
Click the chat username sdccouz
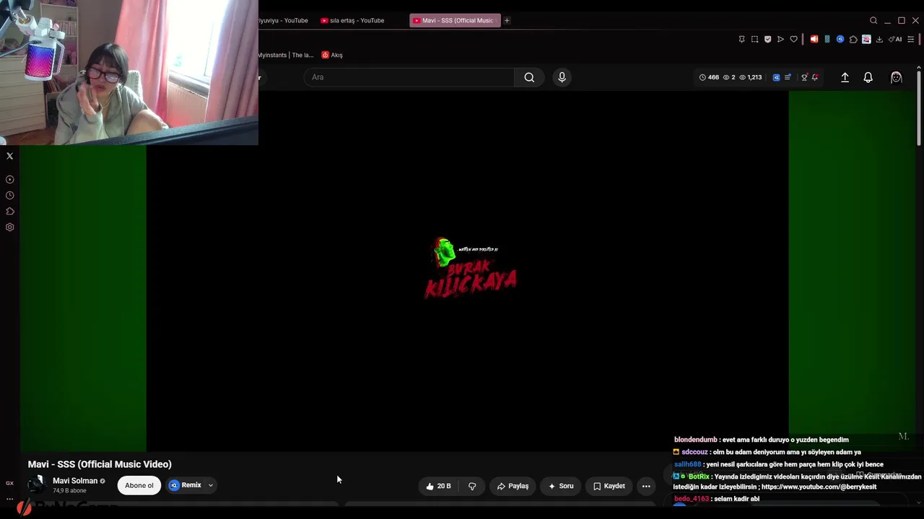(694, 452)
